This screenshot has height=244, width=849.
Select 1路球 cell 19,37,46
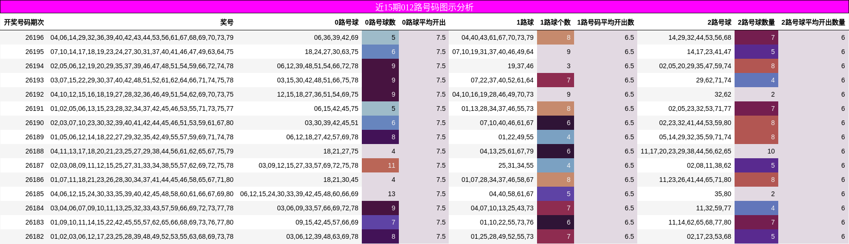[520, 66]
